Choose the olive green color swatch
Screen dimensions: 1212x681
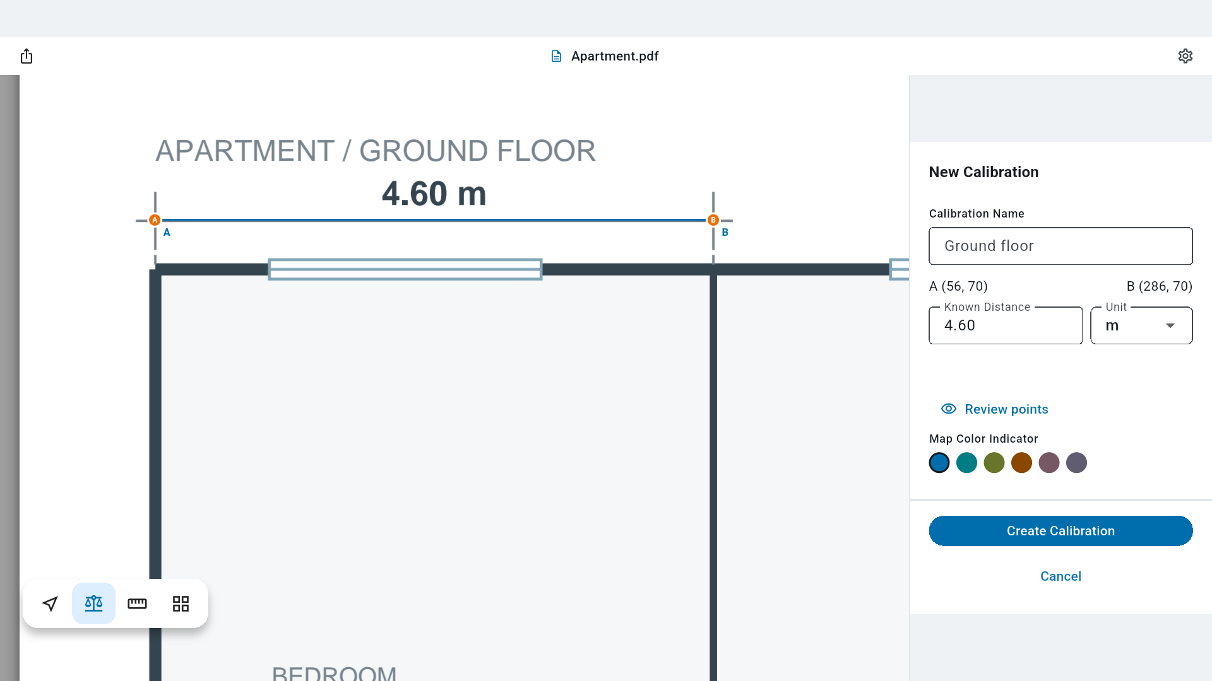coord(994,463)
